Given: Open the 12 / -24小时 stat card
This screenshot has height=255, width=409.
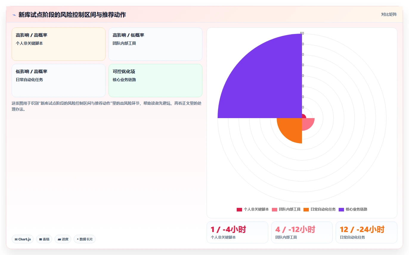Looking at the screenshot, I should click(366, 232).
